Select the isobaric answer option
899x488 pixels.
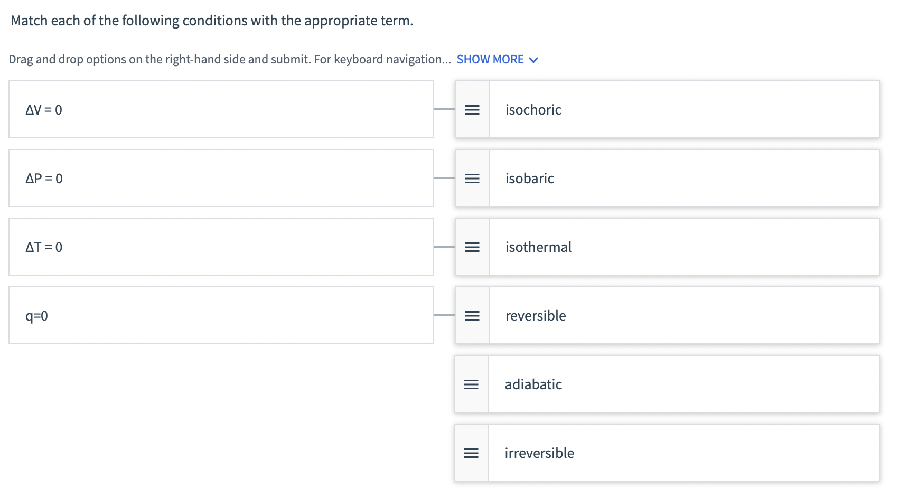667,178
